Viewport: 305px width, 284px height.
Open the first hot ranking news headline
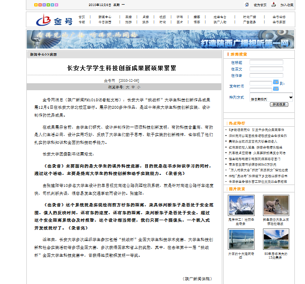pos(256,130)
